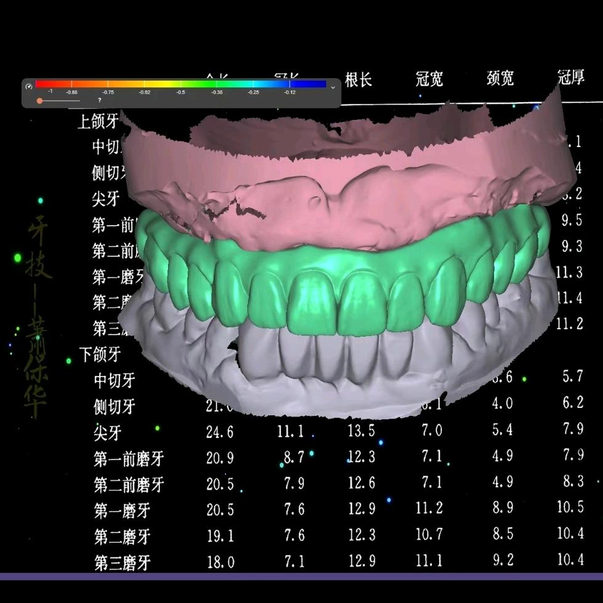Screen dimensions: 603x603
Task: Click the 第一磨牙 label above 第二磨牙
Action: pyautogui.click(x=122, y=511)
